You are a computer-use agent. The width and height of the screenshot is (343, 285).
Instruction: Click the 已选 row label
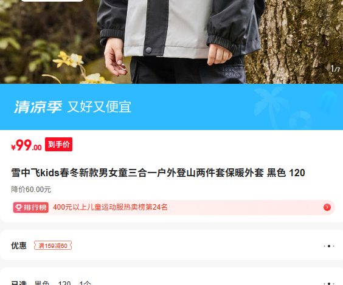(19, 283)
